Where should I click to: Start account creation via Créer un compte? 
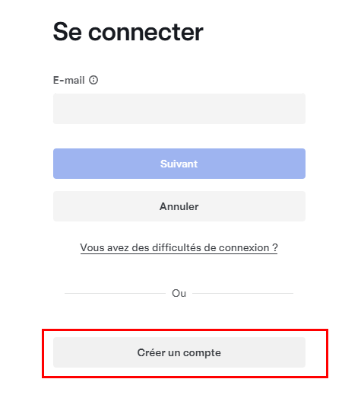point(179,352)
